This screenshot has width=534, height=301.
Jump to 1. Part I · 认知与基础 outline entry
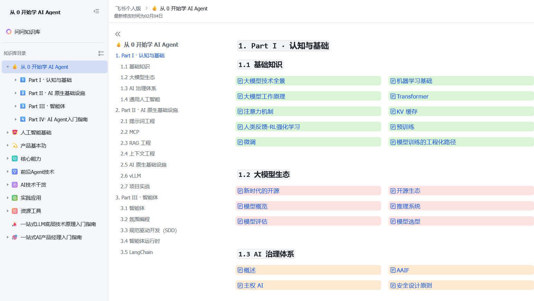(140, 56)
